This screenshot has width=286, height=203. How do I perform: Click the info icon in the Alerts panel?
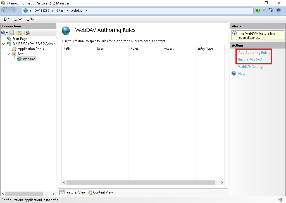[234, 33]
